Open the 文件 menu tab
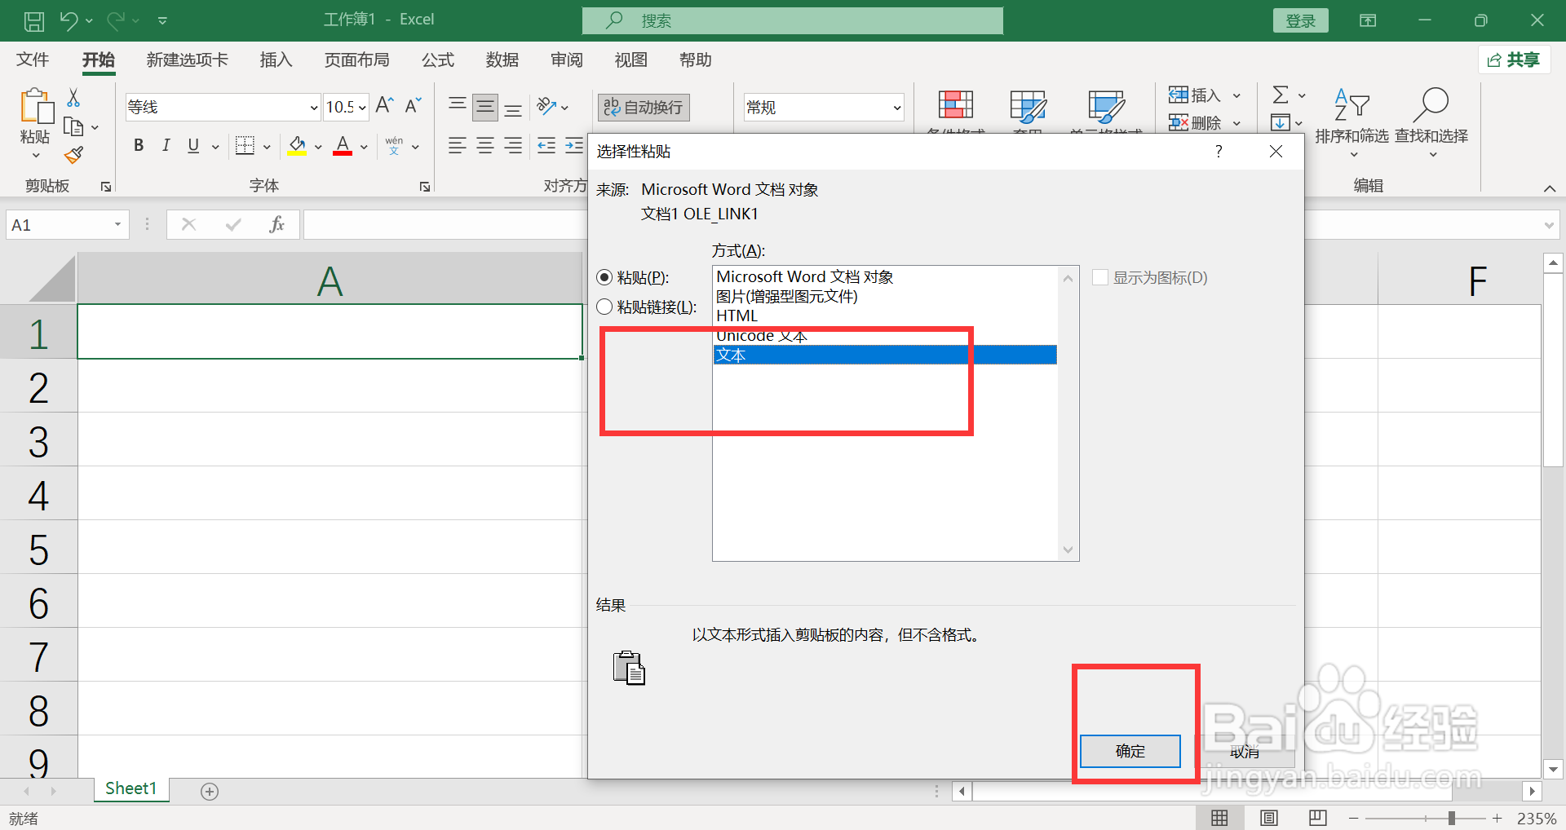The width and height of the screenshot is (1566, 830). (33, 60)
